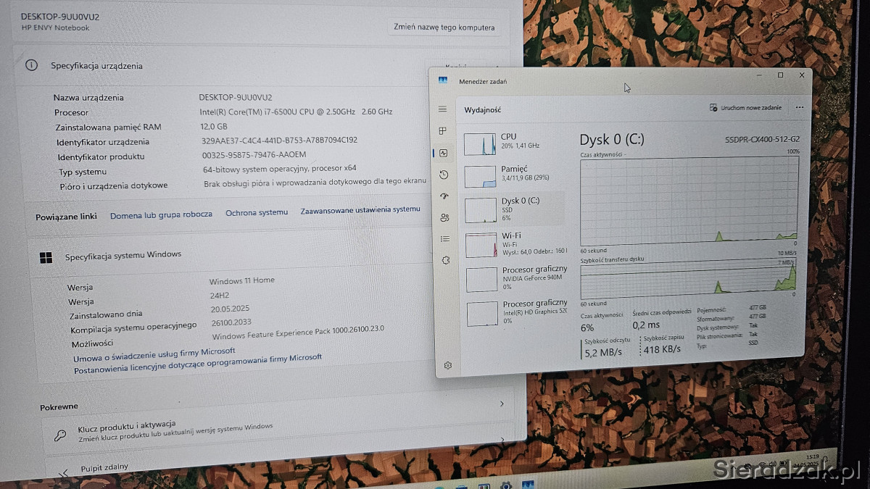The width and height of the screenshot is (870, 489).
Task: Open Task Manager settings gear
Action: pyautogui.click(x=448, y=366)
